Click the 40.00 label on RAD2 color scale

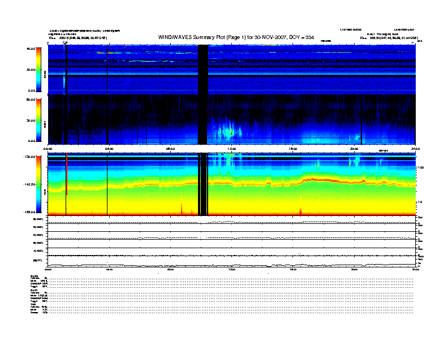coord(31,49)
